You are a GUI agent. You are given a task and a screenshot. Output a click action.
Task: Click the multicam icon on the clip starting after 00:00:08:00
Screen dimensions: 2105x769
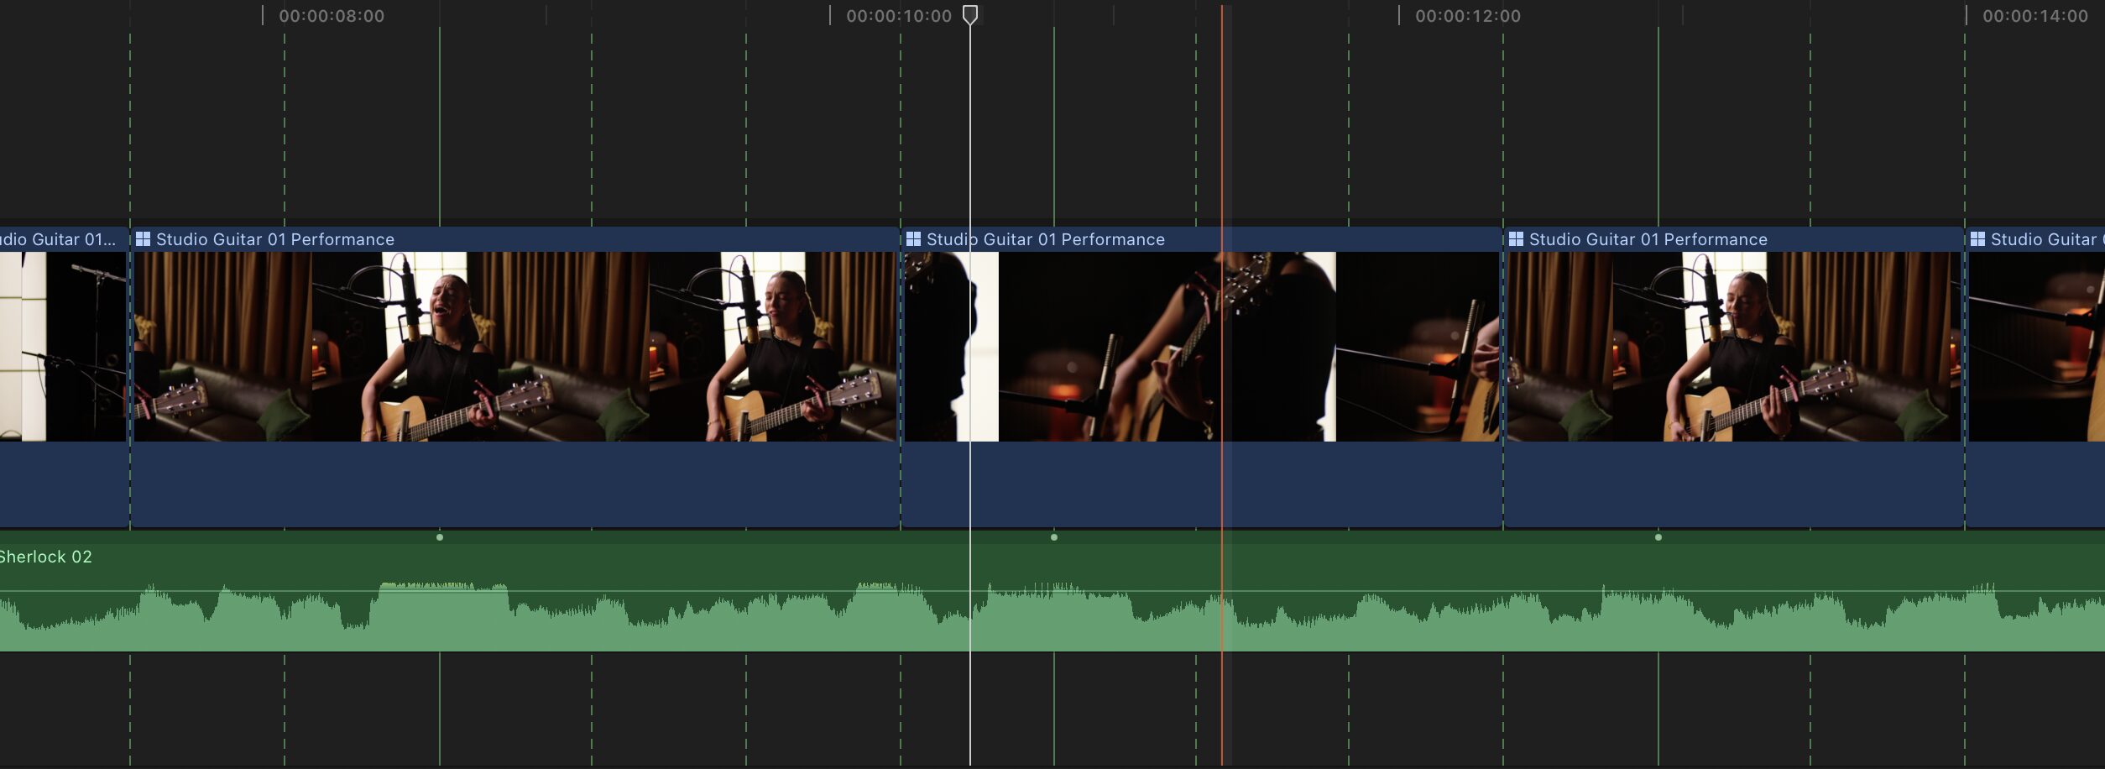click(x=143, y=239)
